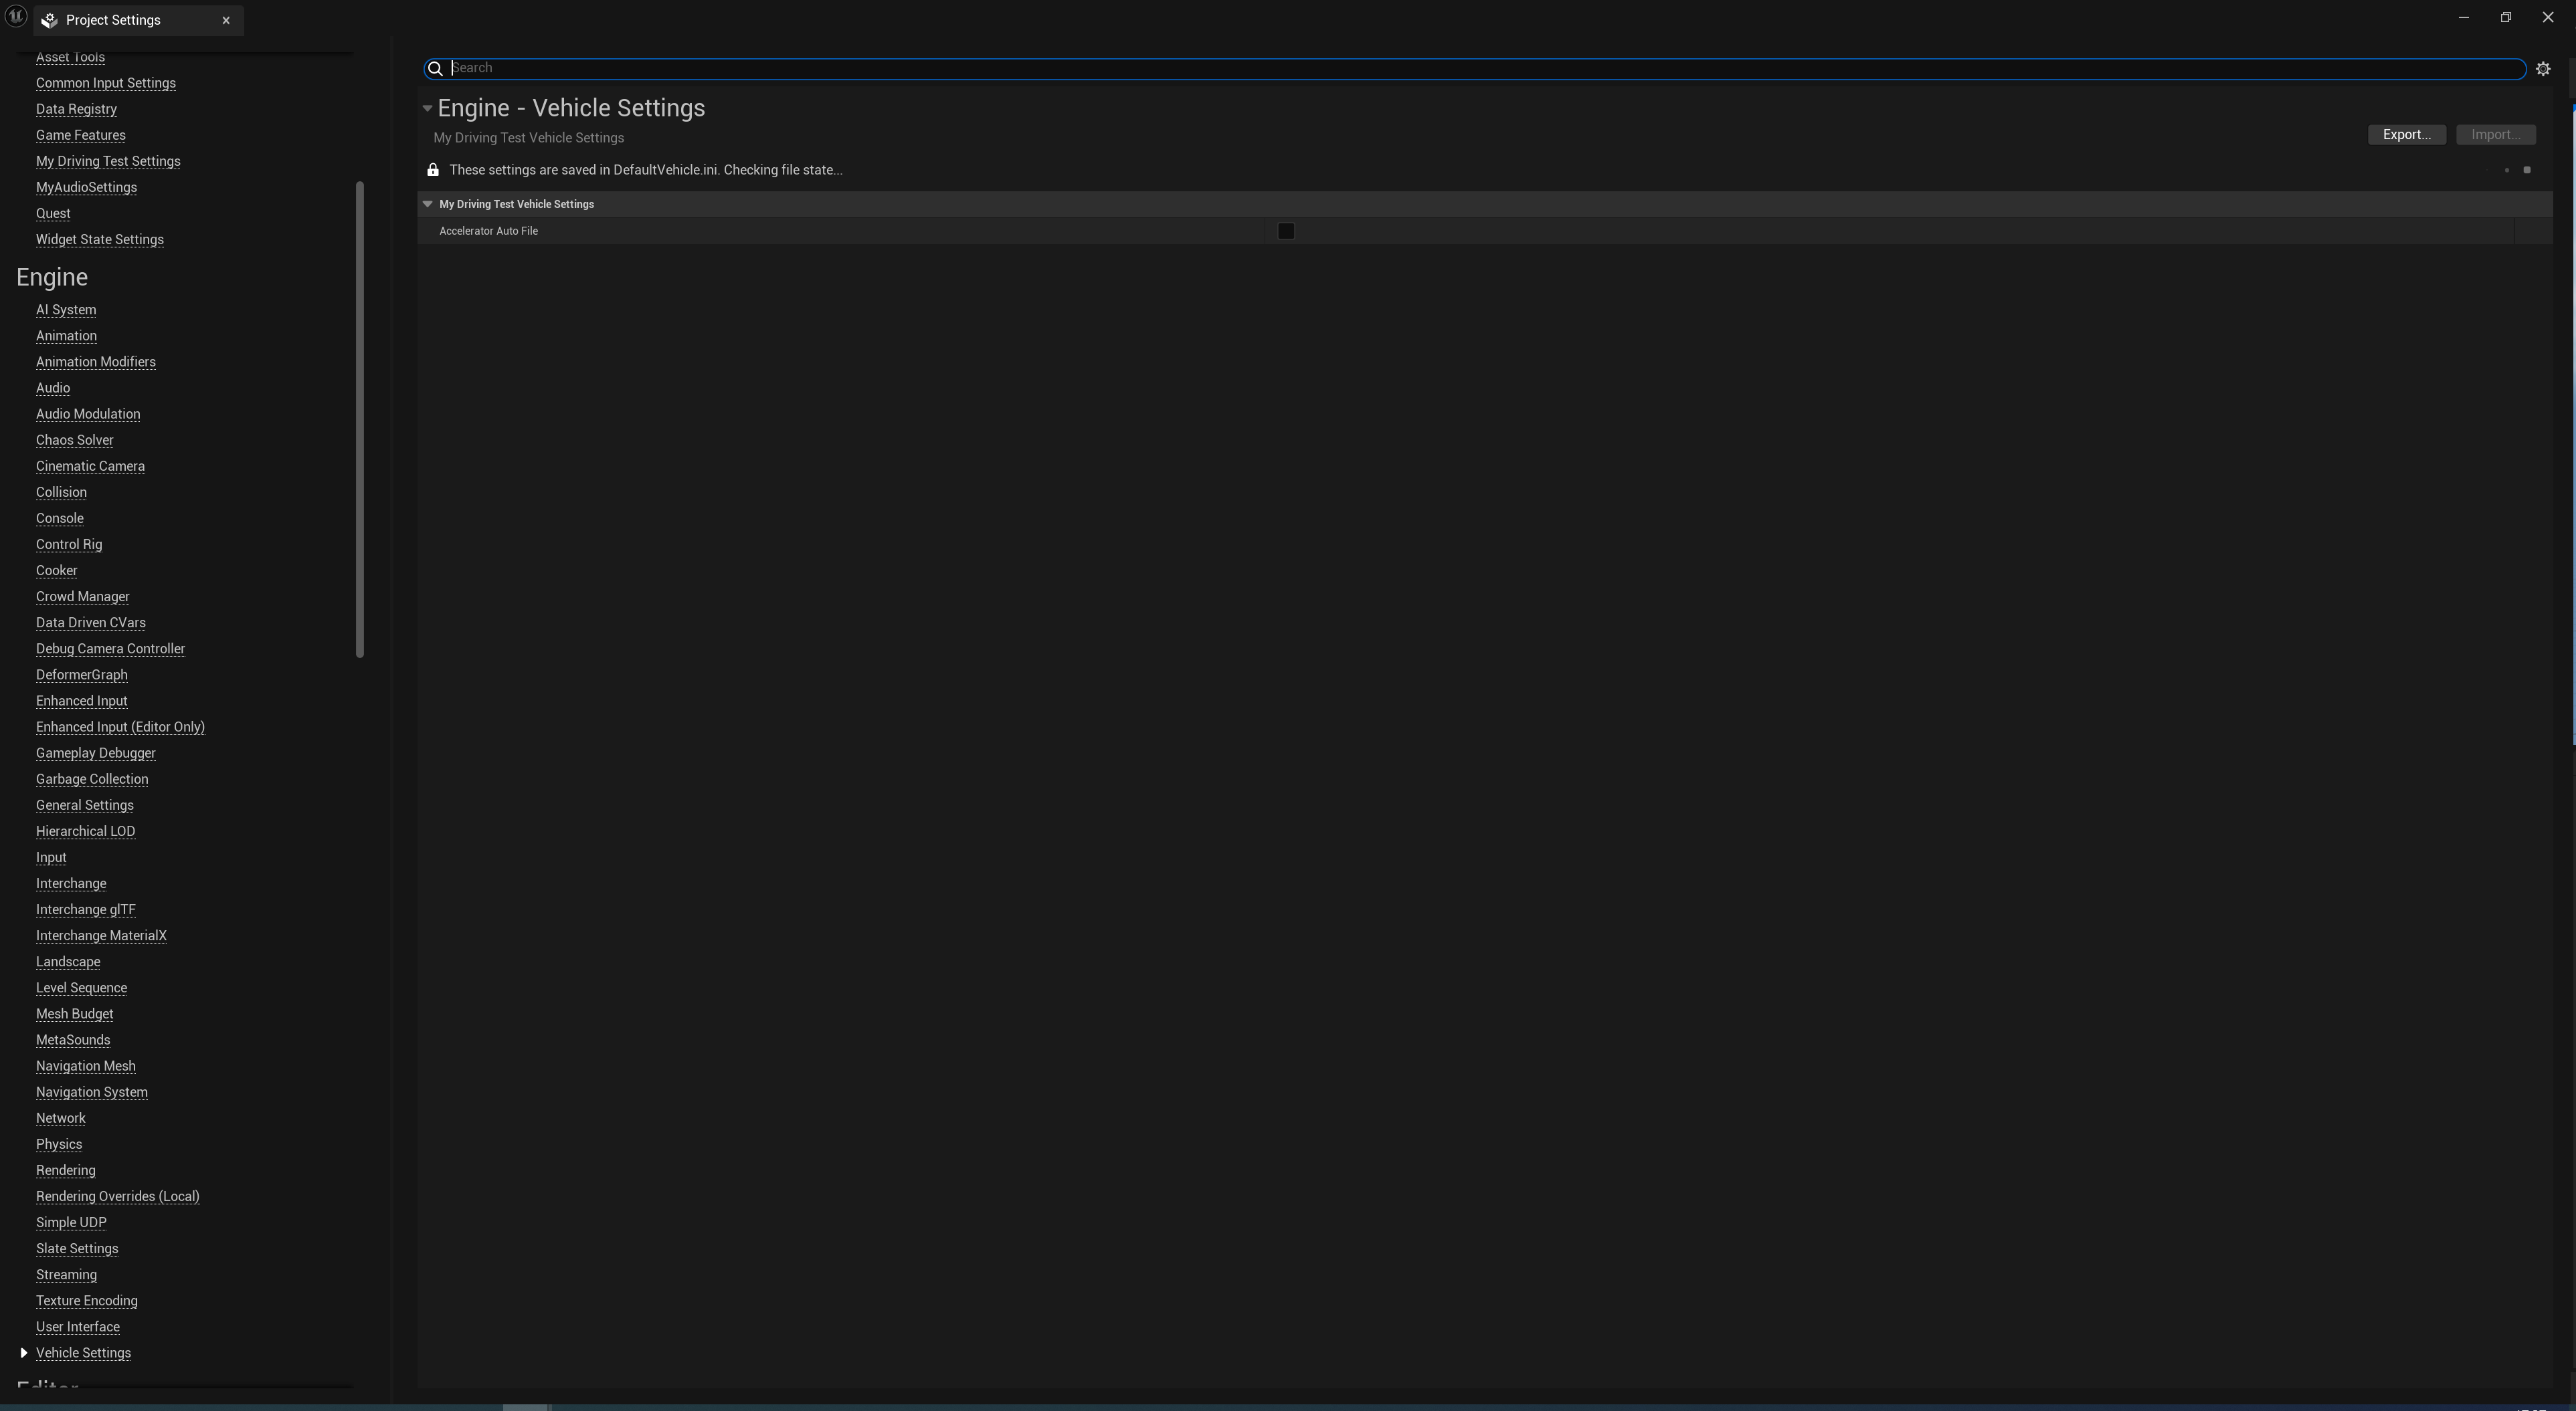Screen dimensions: 2576x1411
Task: Go to My Driving Test Settings
Action: [108, 161]
